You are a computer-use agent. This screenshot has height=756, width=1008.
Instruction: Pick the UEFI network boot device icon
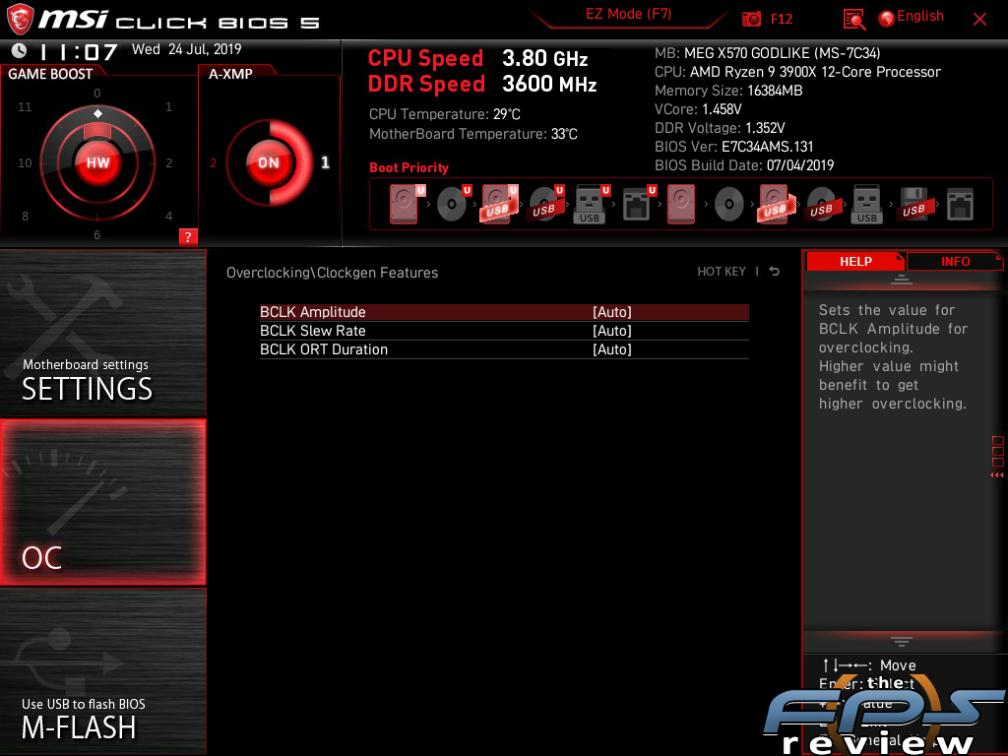[638, 204]
